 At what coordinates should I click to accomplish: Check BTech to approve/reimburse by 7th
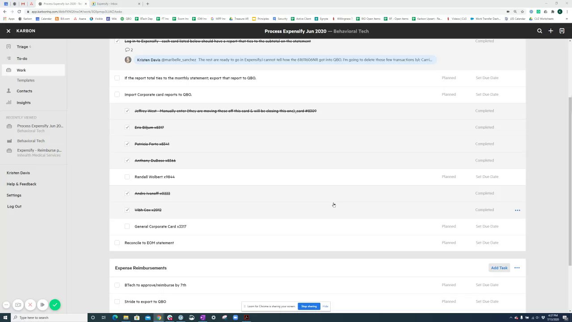tap(117, 285)
